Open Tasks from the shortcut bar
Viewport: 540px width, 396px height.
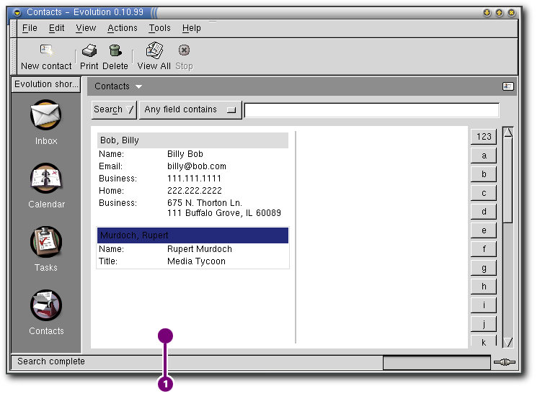[46, 242]
